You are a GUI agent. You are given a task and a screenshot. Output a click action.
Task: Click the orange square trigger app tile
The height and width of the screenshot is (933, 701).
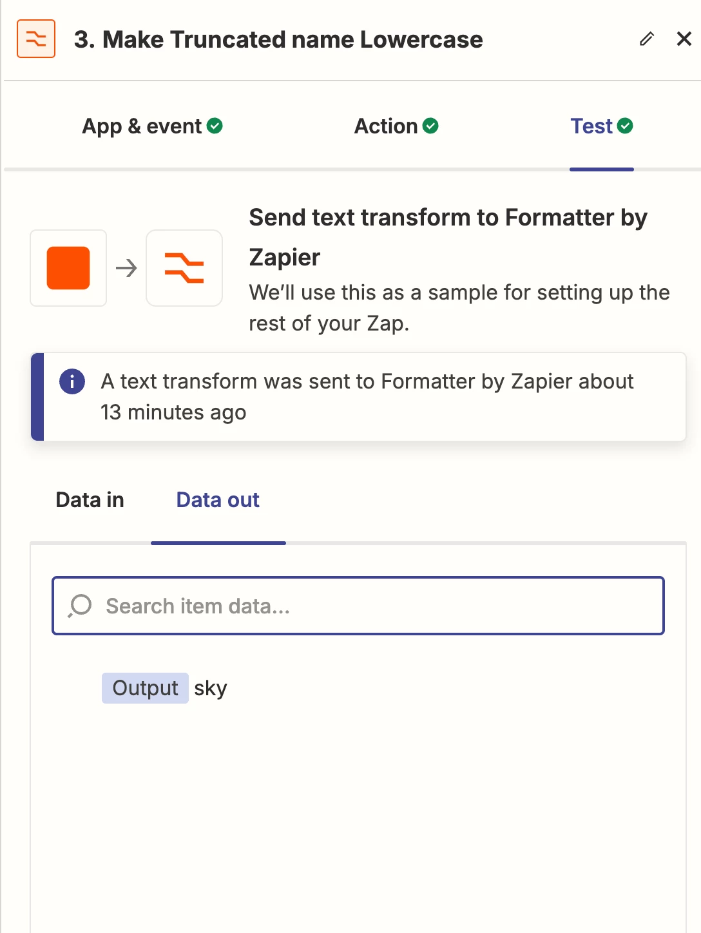[68, 268]
